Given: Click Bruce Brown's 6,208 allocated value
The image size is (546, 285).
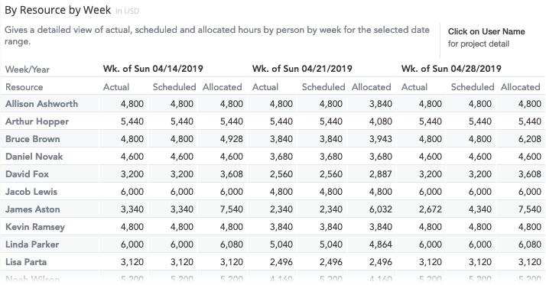Looking at the screenshot, I should tap(530, 139).
